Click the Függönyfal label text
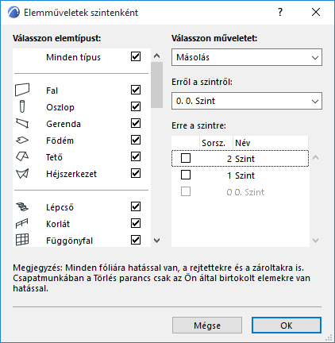 pyautogui.click(x=70, y=241)
